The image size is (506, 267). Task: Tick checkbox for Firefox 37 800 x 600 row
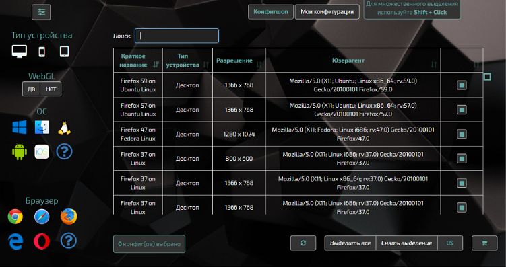click(x=462, y=159)
